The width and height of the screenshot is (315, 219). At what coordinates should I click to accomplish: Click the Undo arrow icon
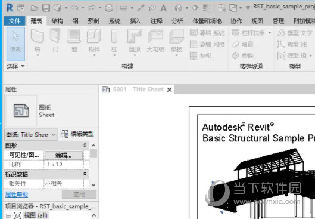click(75, 8)
